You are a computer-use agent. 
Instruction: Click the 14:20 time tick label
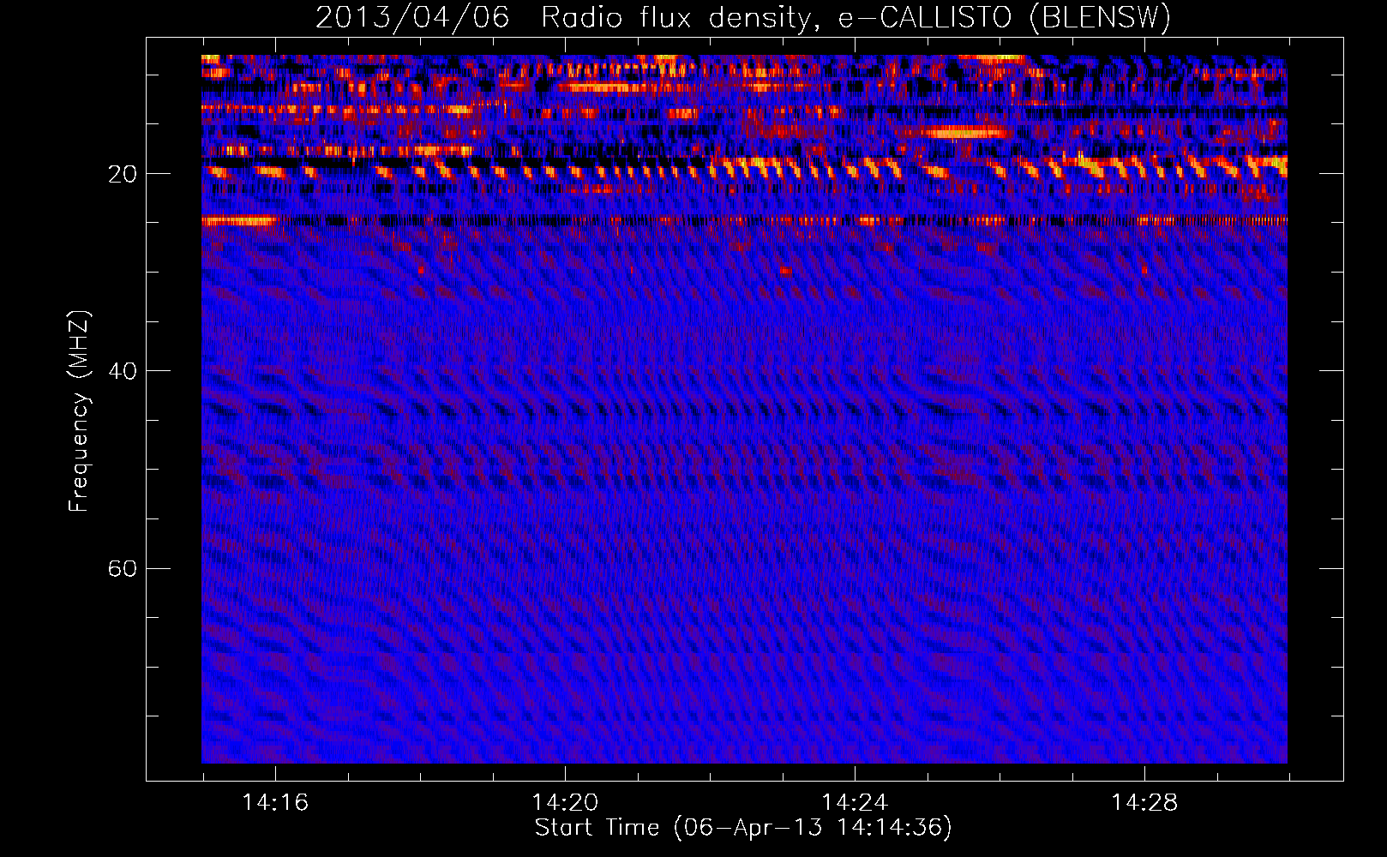pyautogui.click(x=565, y=803)
